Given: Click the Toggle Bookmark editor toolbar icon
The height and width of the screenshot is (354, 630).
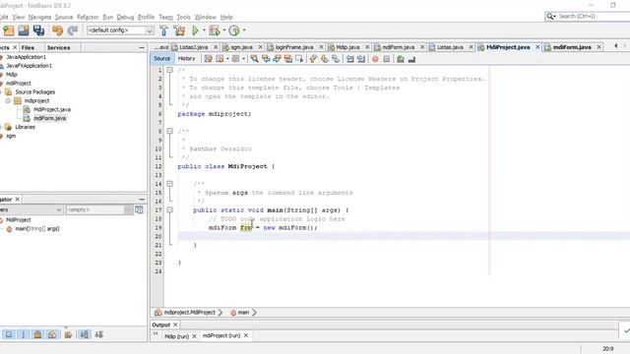Looking at the screenshot, I should 336,59.
